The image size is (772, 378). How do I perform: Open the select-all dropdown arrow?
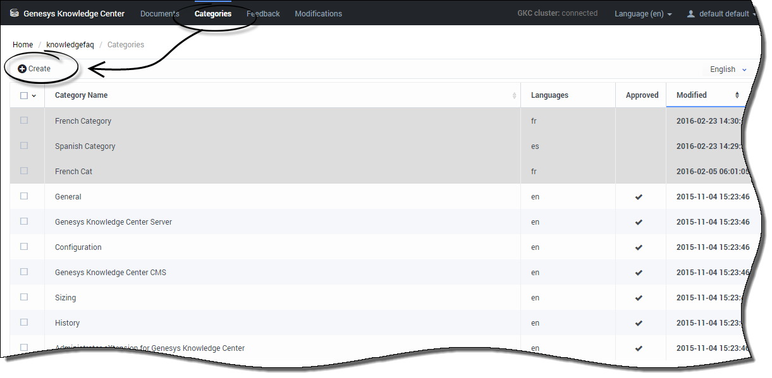point(34,96)
